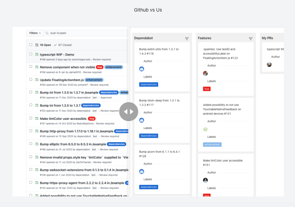Image resolution: width=295 pixels, height=207 pixels.
Task: Click dependencies label on Bump eslint-utils card
Action: [149, 84]
